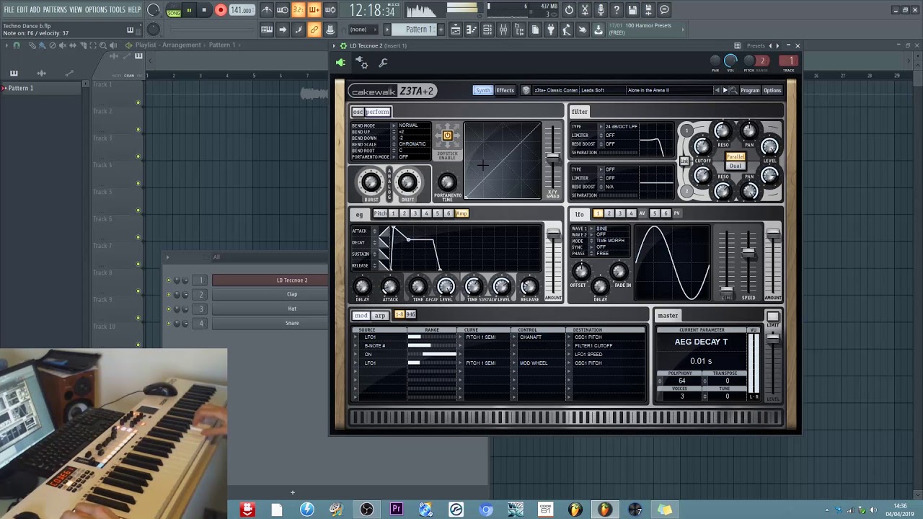Image resolution: width=923 pixels, height=519 pixels.
Task: Toggle the Joystick Enable power button
Action: pos(447,135)
